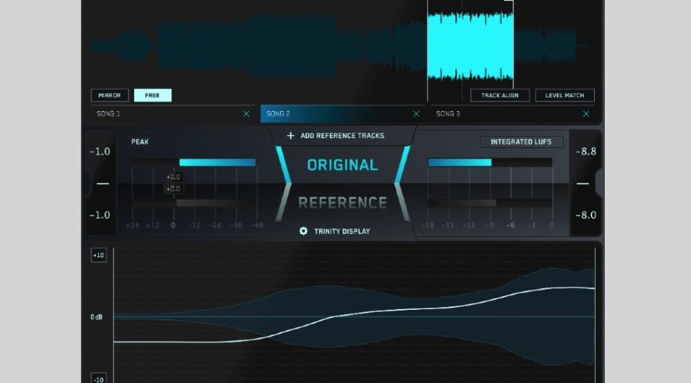Click the plus icon for adding reference tracks
691x383 pixels.
click(x=290, y=135)
